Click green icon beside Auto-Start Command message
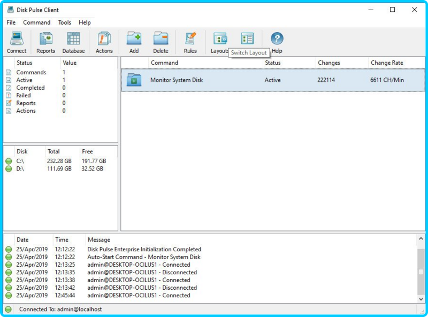Image resolution: width=428 pixels, height=317 pixels. pos(9,257)
